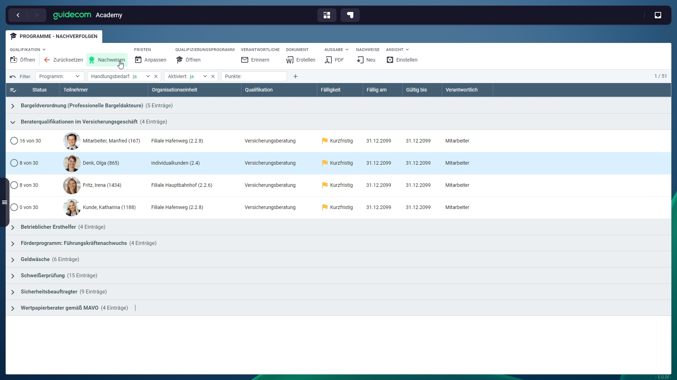Remove the Handlungsbedarf filter with X

coord(156,76)
